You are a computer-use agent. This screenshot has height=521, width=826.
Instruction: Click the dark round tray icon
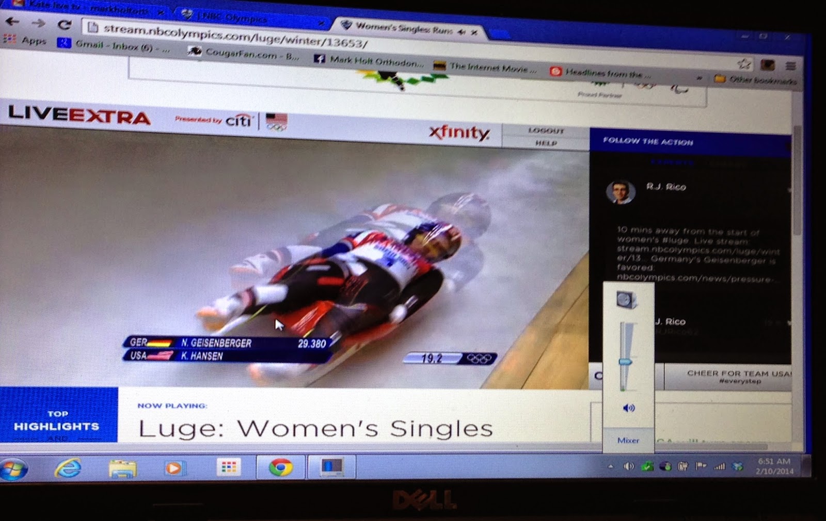(x=665, y=467)
